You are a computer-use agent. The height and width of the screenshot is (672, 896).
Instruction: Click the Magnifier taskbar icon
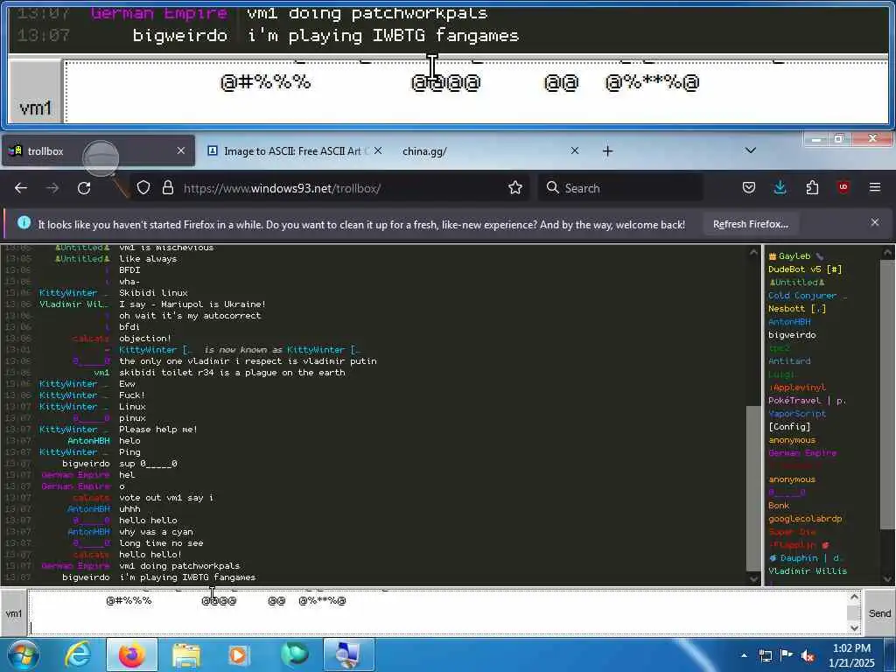348,655
